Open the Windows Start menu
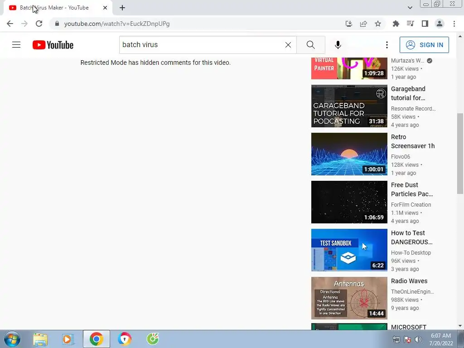 point(12,339)
